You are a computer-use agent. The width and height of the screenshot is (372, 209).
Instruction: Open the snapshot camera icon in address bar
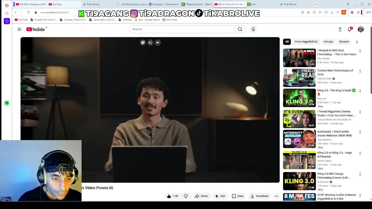tap(308, 12)
